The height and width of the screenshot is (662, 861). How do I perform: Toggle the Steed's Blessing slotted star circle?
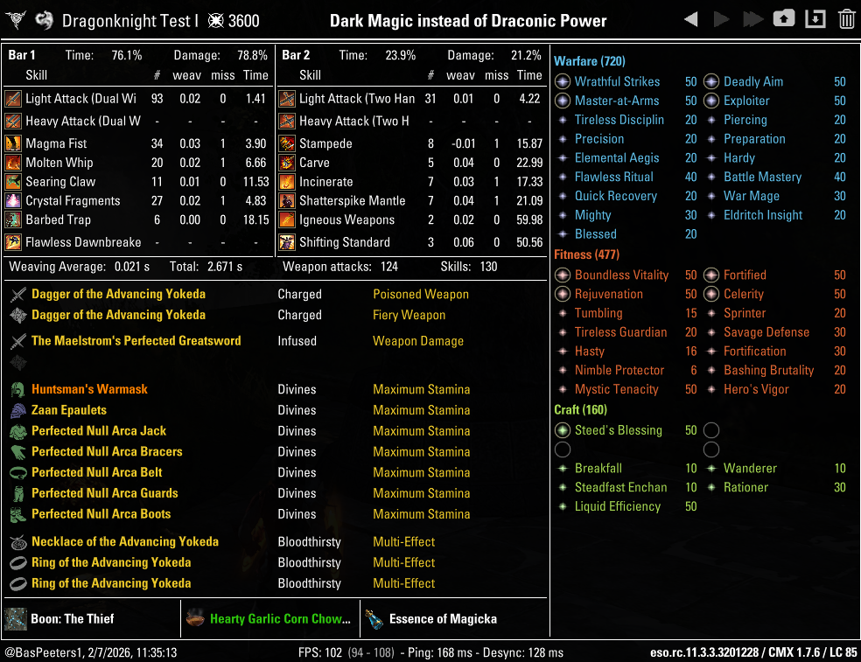(561, 429)
